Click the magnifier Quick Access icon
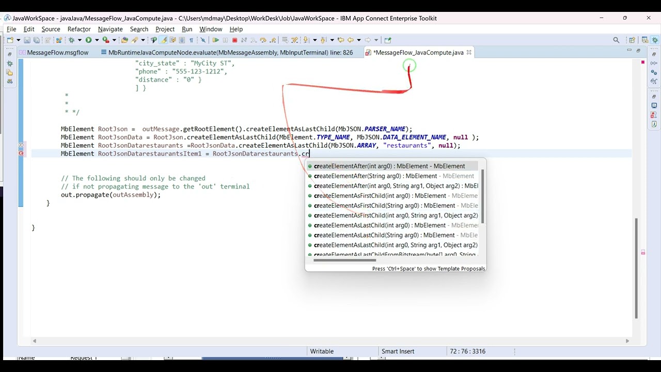Image resolution: width=661 pixels, height=372 pixels. click(616, 40)
